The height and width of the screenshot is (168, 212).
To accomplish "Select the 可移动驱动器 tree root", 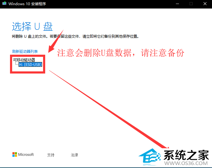I will pyautogui.click(x=24, y=60).
